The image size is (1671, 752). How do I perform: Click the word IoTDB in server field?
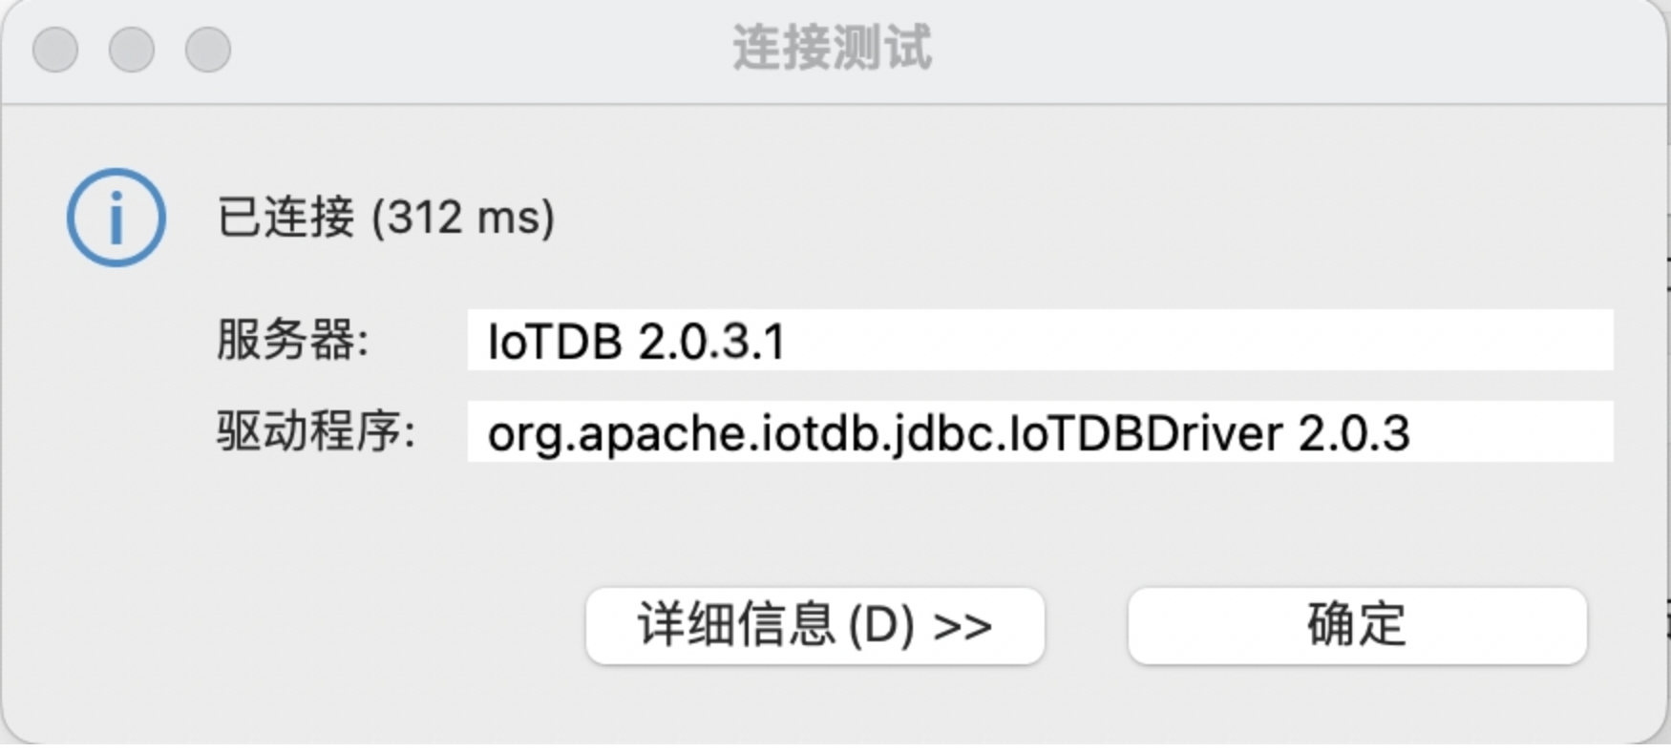tap(554, 342)
